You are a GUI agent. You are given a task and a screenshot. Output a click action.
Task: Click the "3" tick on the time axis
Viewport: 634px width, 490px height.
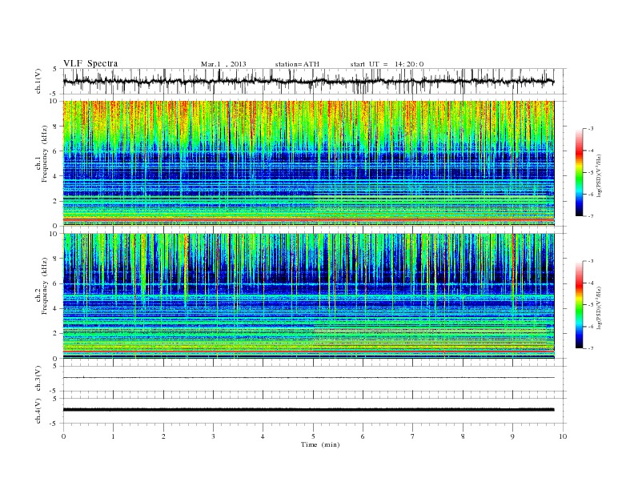click(x=213, y=436)
